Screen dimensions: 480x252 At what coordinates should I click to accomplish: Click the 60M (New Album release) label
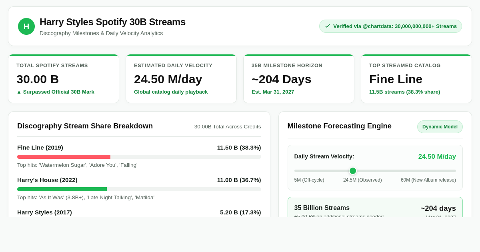coord(428,180)
